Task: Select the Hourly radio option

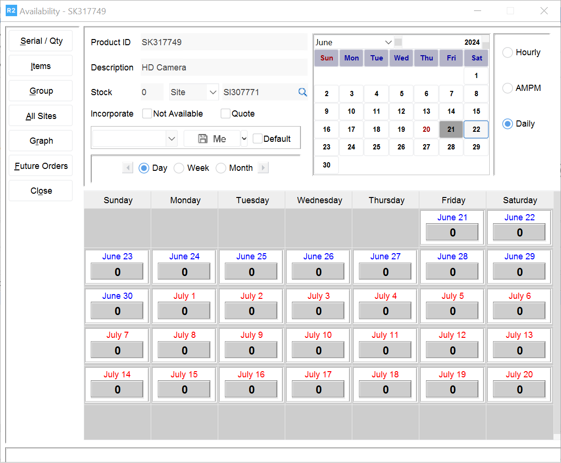Action: click(508, 52)
